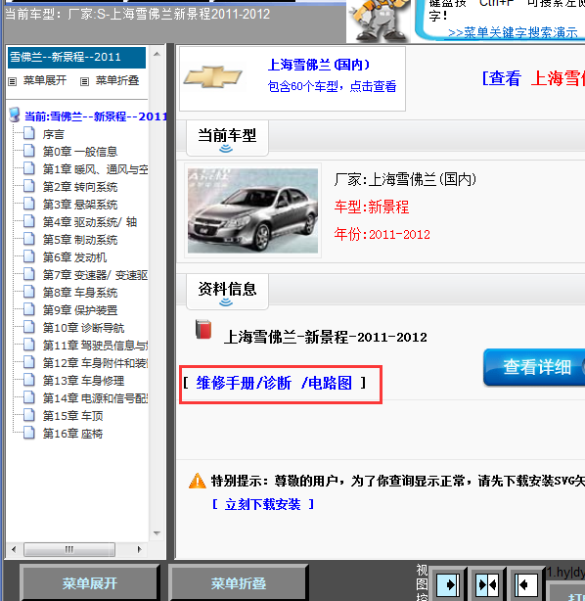
Task: Click the sidebar scroll down arrow
Action: point(157,533)
